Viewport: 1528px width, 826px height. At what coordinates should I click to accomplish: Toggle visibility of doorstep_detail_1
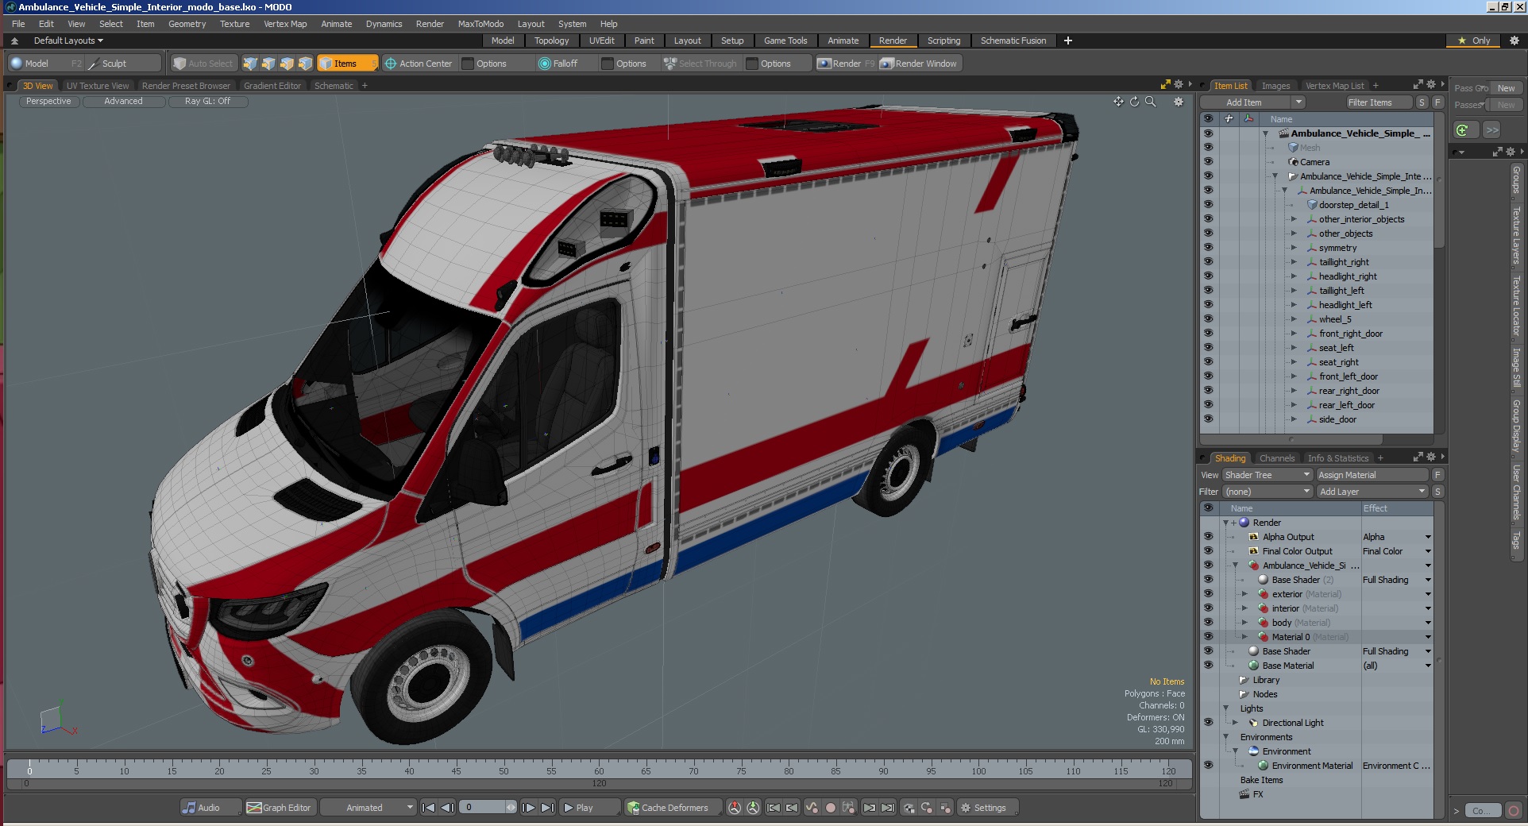pos(1208,205)
